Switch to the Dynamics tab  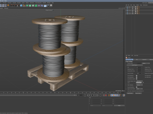(144, 60)
